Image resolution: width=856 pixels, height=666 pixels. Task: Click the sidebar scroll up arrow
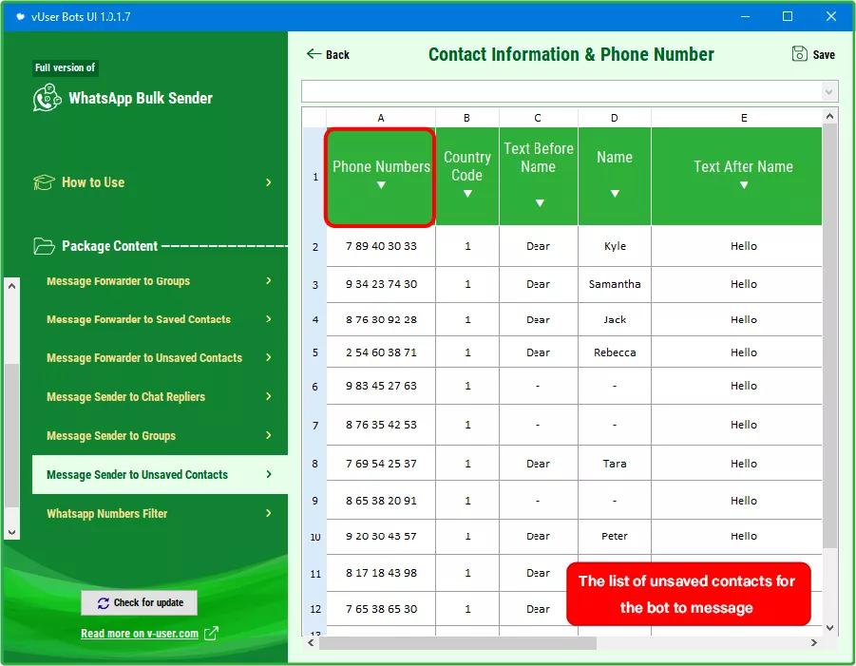click(11, 286)
